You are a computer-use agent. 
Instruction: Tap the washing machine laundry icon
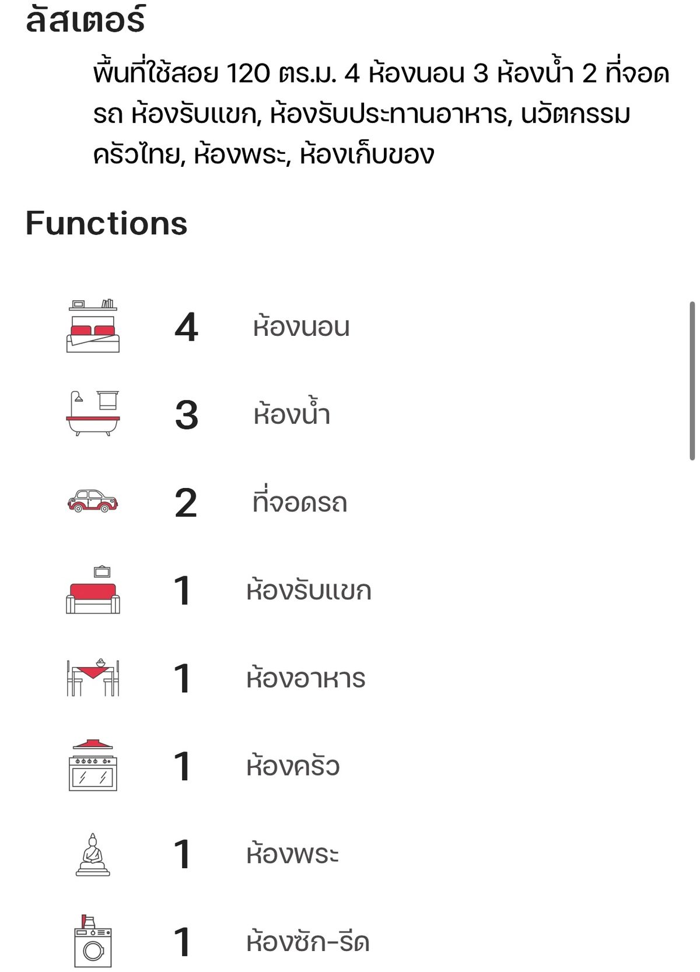tap(93, 941)
